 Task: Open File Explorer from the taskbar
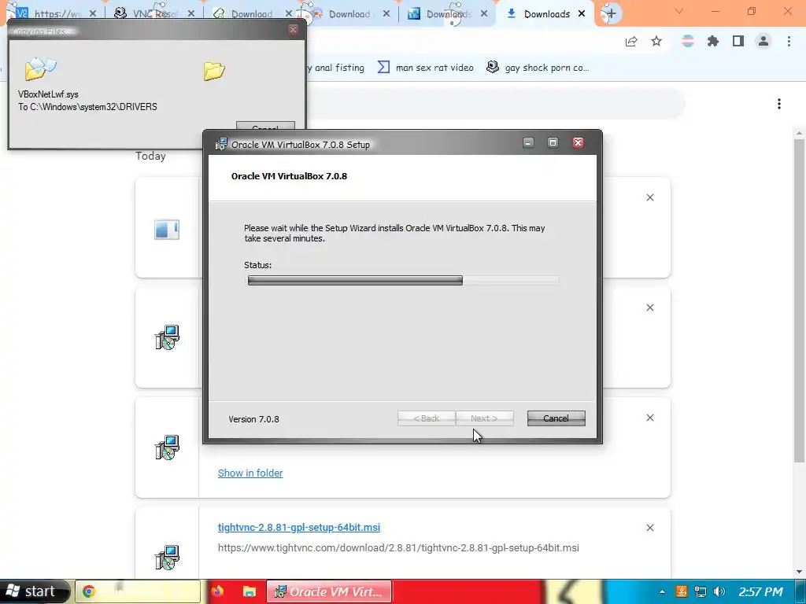250,591
